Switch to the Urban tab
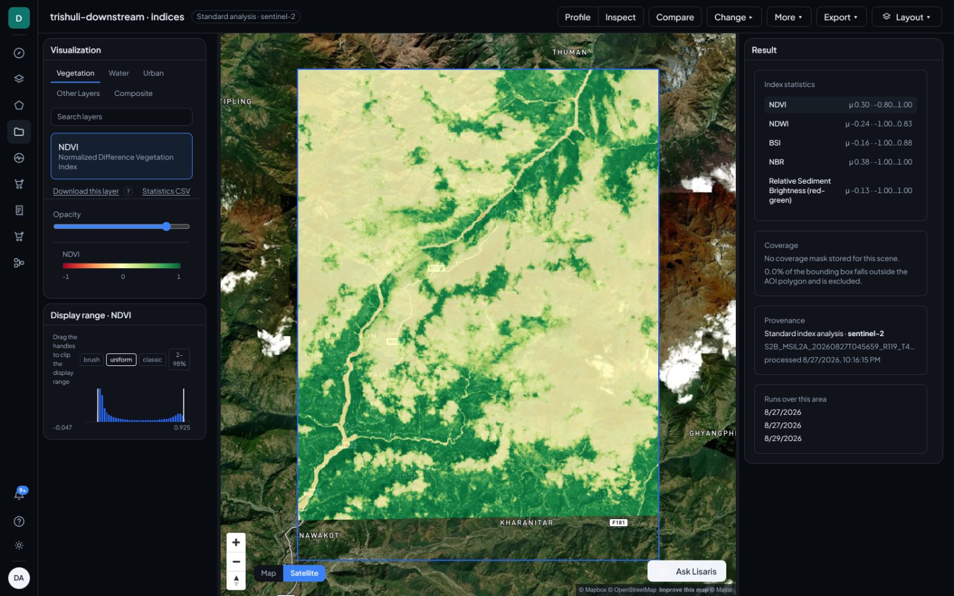This screenshot has height=596, width=954. pos(153,74)
